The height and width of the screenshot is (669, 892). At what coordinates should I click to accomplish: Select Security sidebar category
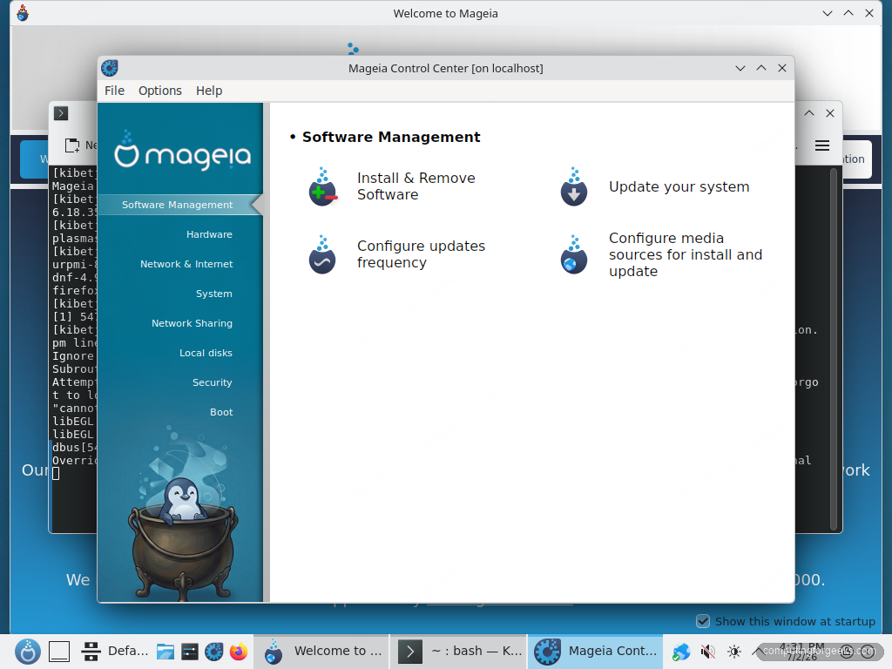212,382
